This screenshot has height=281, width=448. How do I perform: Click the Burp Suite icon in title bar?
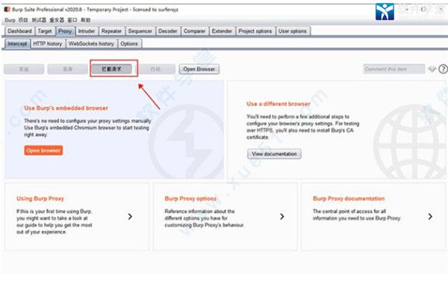pyautogui.click(x=7, y=10)
